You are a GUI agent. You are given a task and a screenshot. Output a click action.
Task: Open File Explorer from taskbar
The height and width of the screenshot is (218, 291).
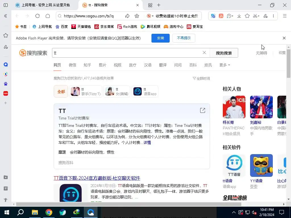coord(35,212)
